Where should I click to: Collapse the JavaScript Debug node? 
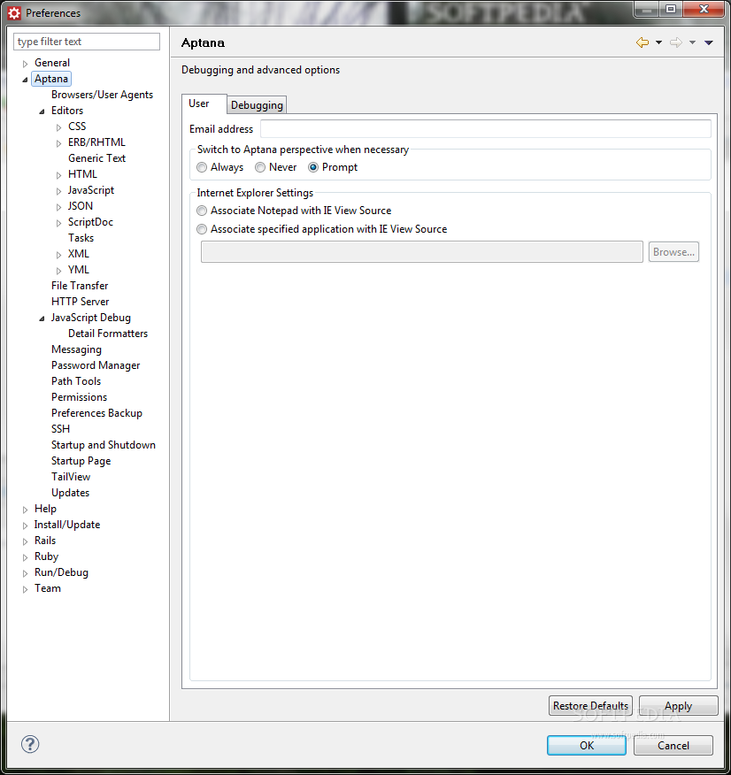(x=42, y=318)
